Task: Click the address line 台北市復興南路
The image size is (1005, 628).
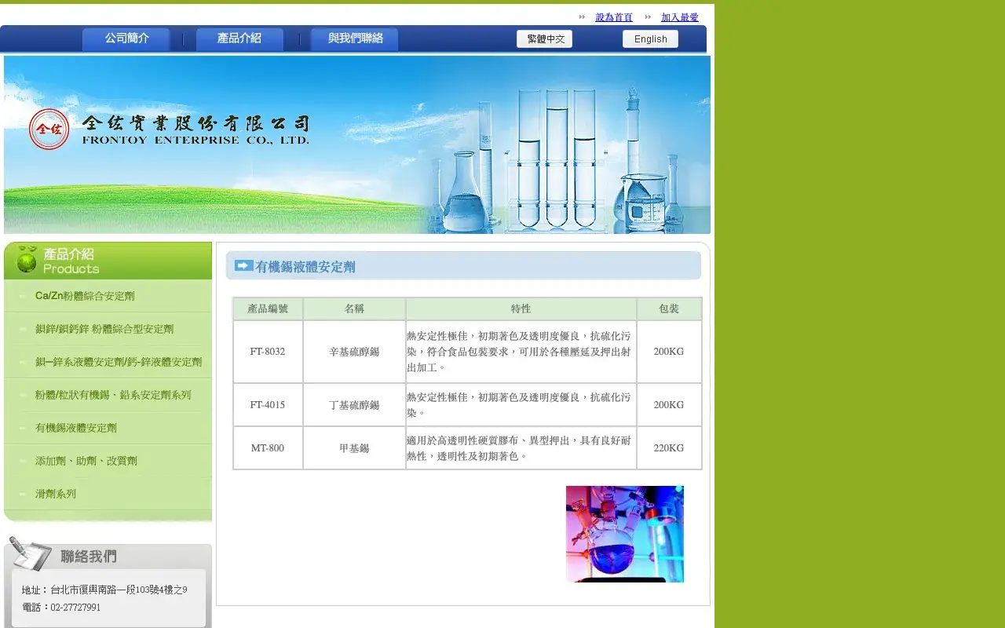Action: pyautogui.click(x=104, y=590)
